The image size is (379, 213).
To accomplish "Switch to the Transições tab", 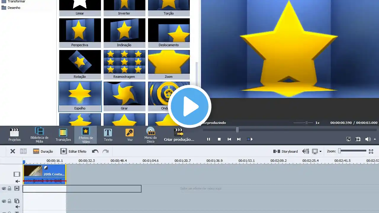I will click(63, 135).
